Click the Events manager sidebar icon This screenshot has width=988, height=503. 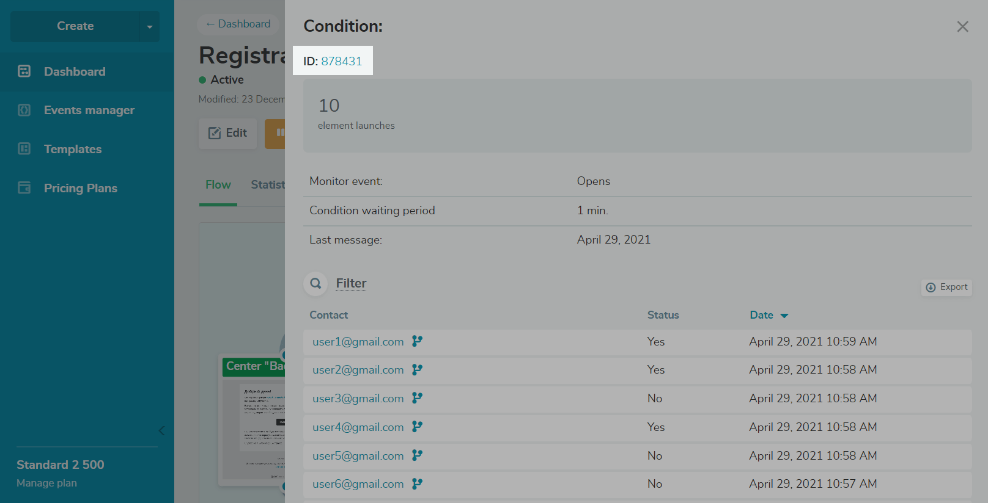pos(24,110)
